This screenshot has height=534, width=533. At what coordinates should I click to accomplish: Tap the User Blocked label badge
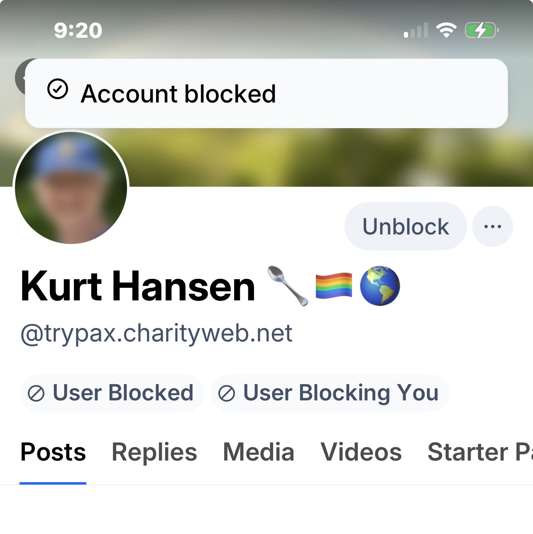[x=111, y=393]
